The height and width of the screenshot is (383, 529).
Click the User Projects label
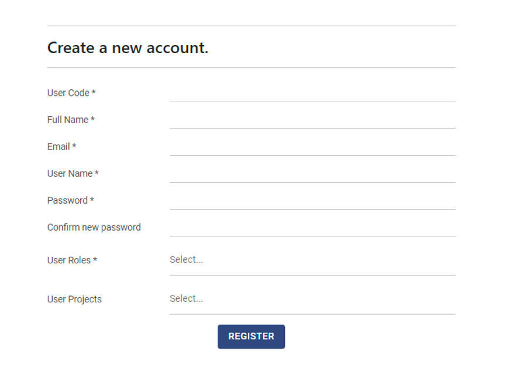pyautogui.click(x=74, y=300)
